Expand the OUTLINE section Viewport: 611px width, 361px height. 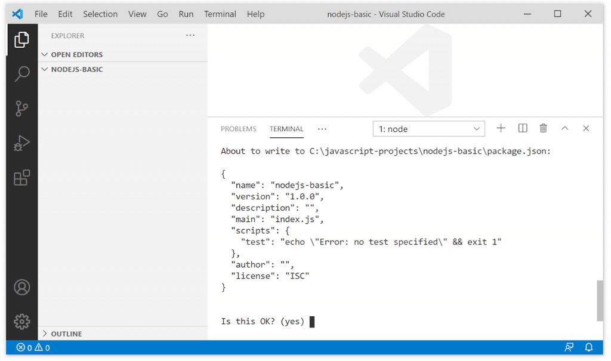tap(66, 334)
